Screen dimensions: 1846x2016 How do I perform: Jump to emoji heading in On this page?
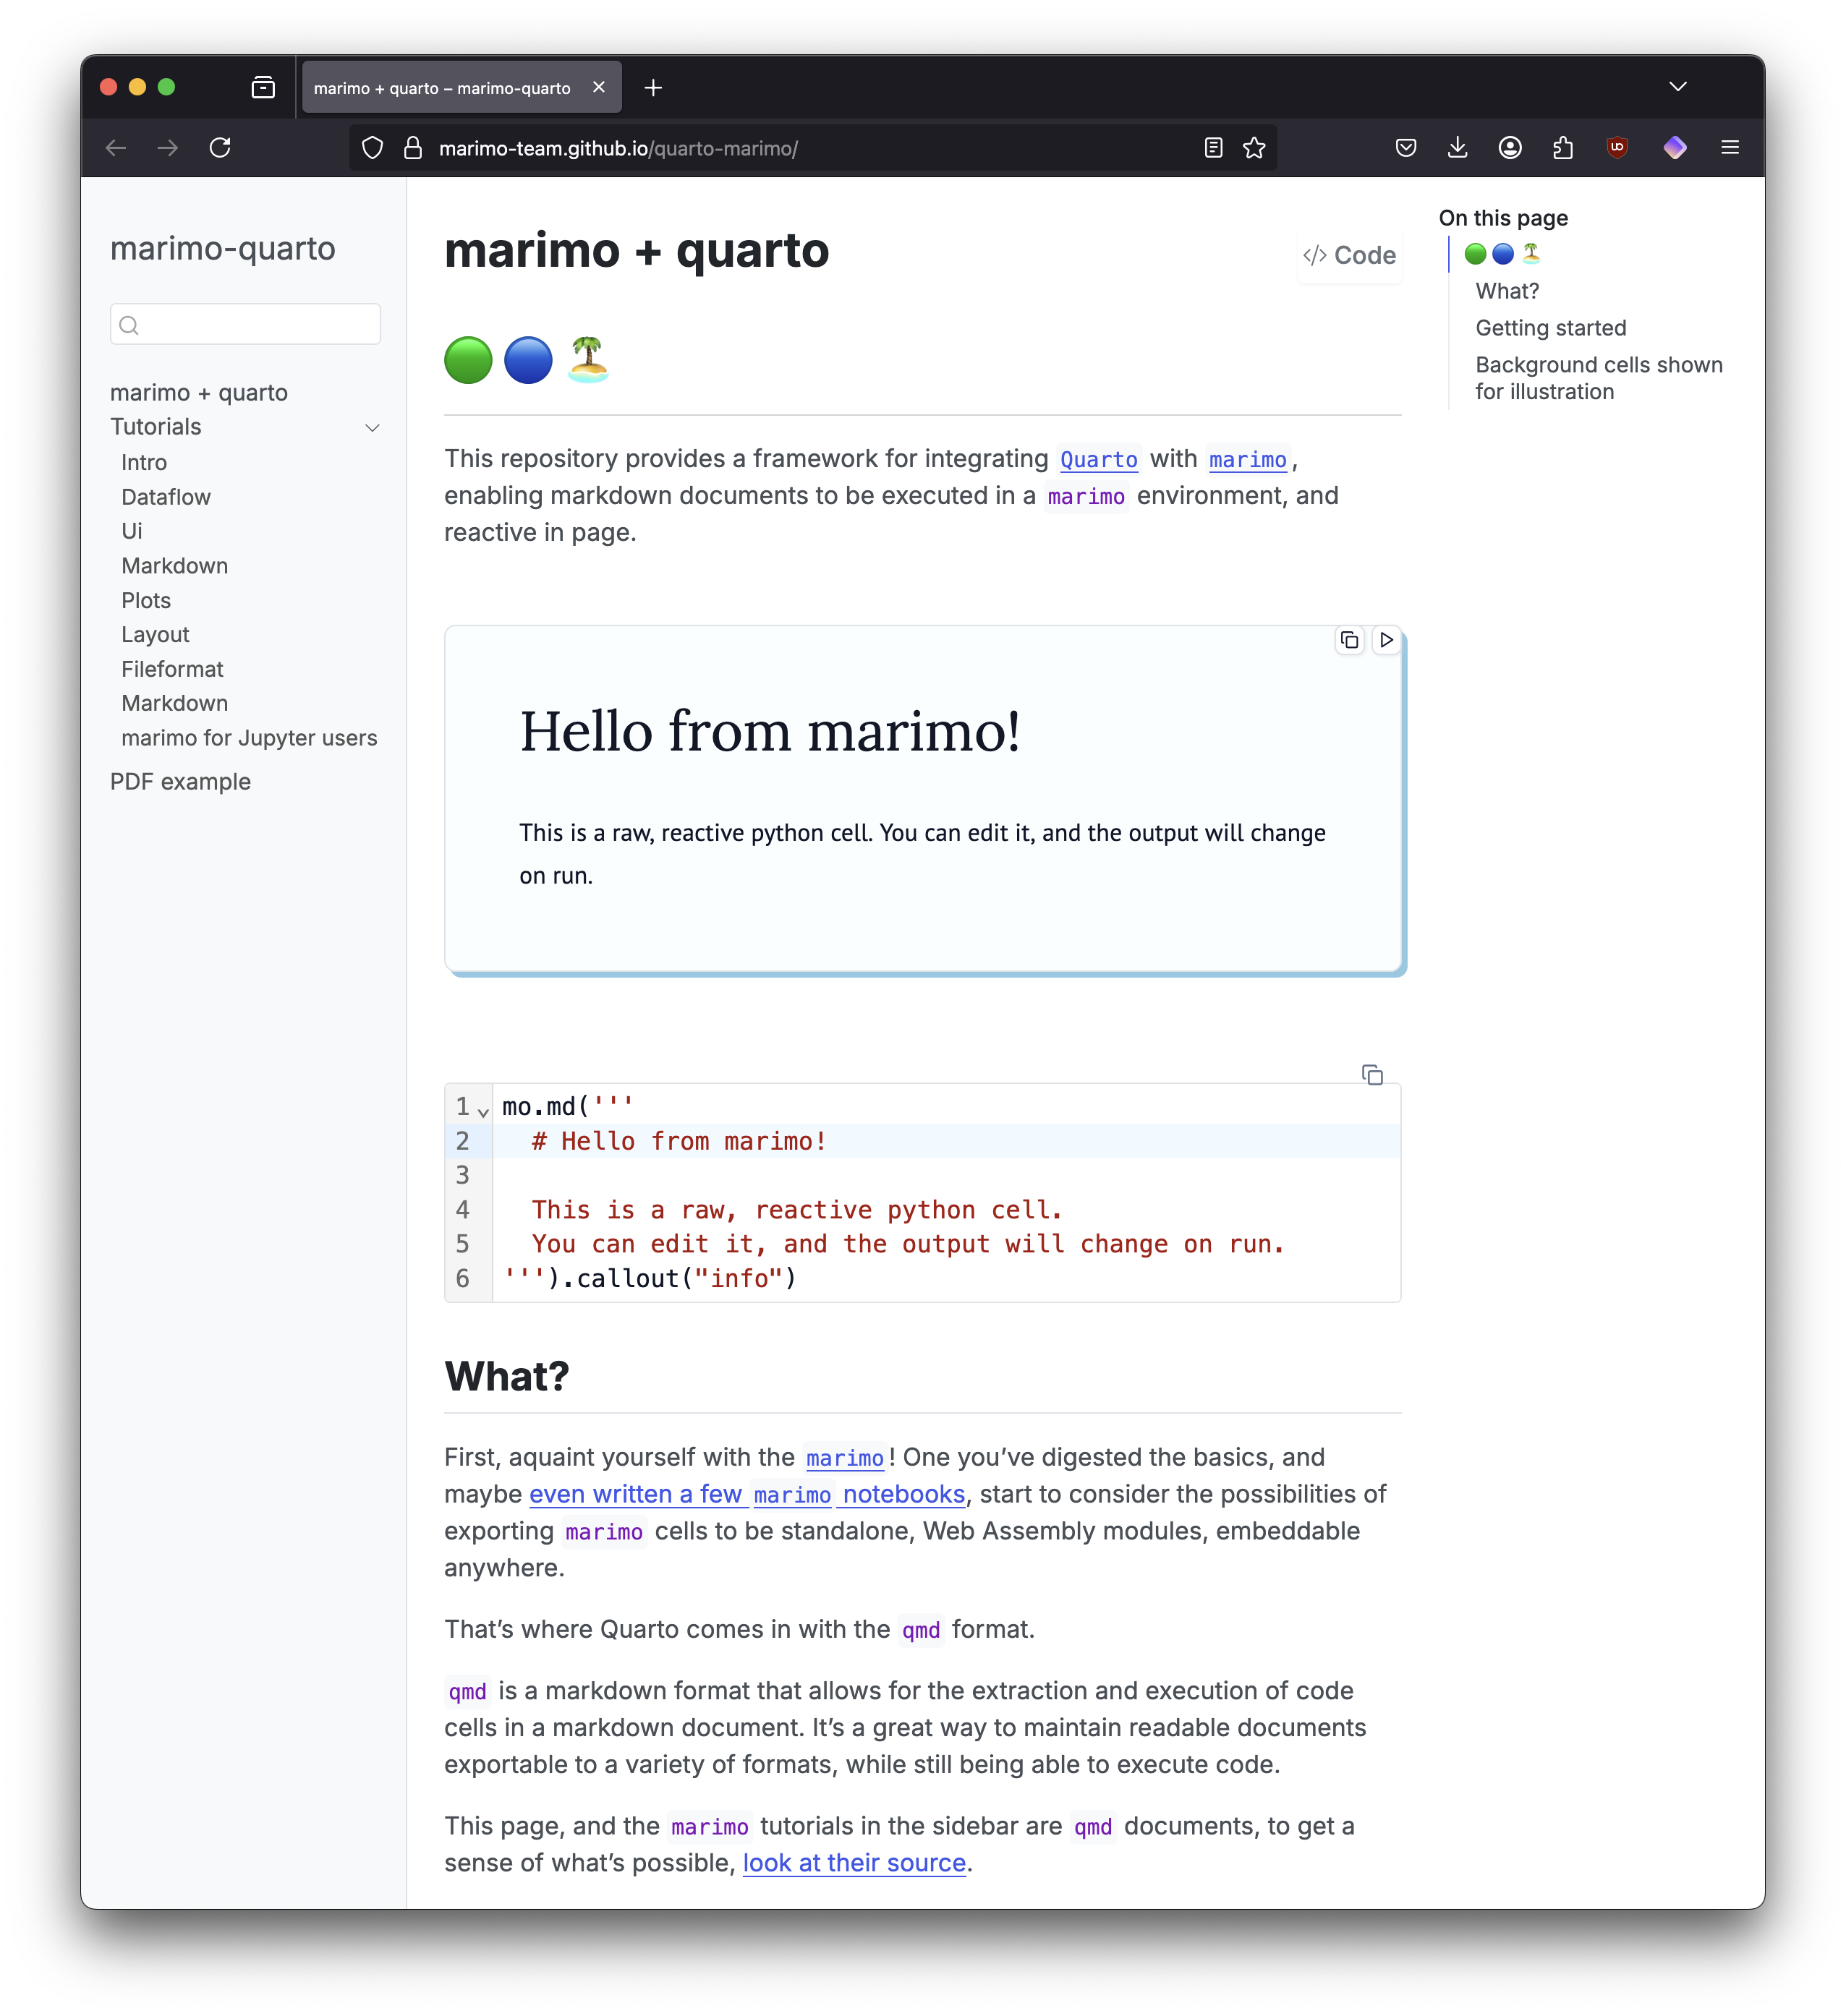(x=1502, y=254)
